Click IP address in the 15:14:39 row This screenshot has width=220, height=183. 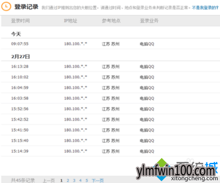(76, 151)
